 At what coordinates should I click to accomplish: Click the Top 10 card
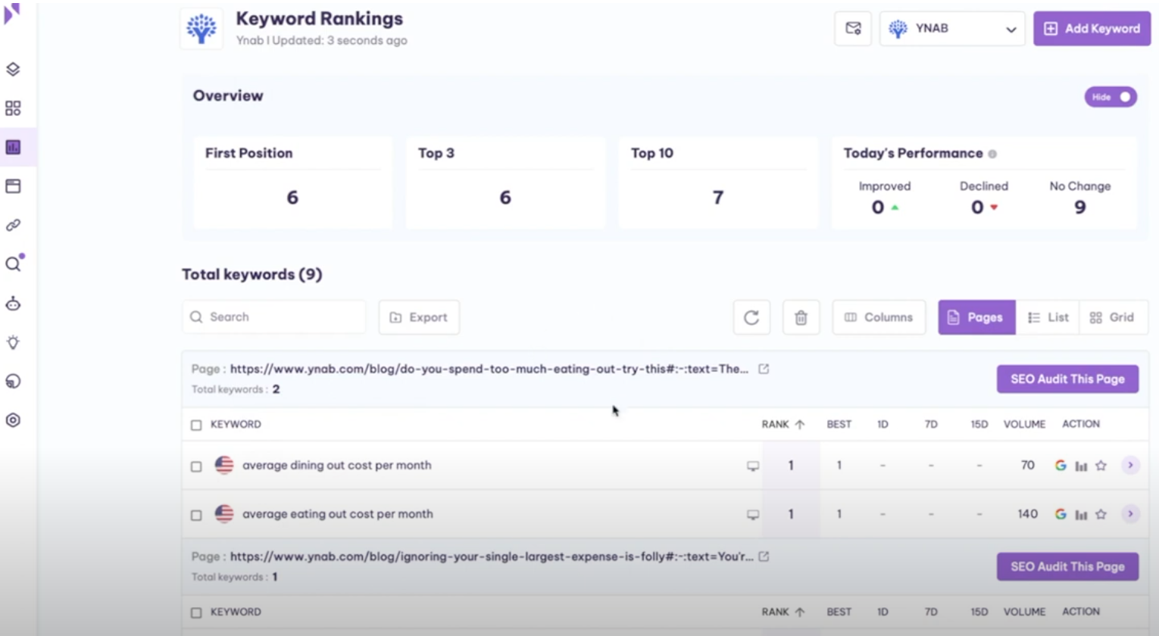(x=718, y=182)
